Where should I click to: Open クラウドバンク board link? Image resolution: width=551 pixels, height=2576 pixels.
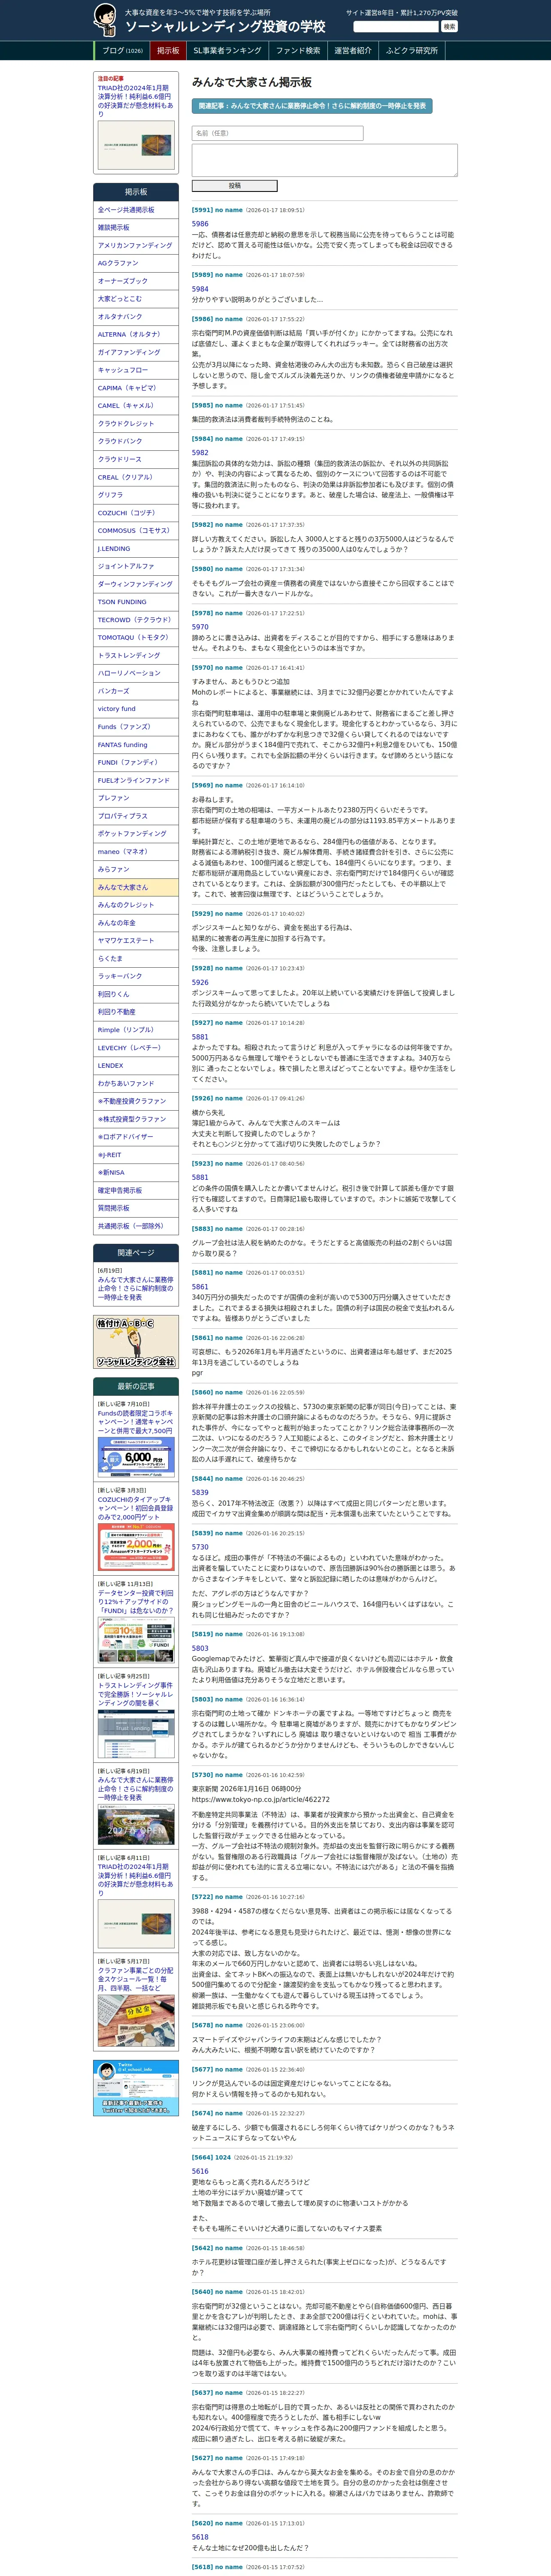(136, 442)
